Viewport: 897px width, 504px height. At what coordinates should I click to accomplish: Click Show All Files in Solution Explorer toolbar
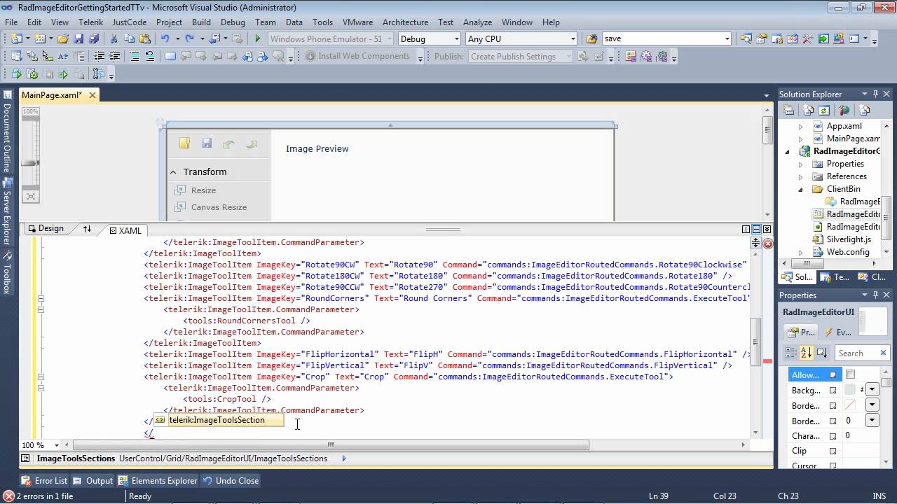[x=809, y=111]
